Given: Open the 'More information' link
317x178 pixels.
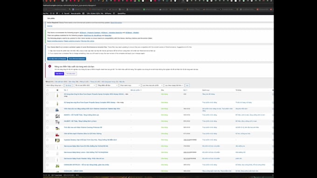Looking at the screenshot, I should point(116,23).
